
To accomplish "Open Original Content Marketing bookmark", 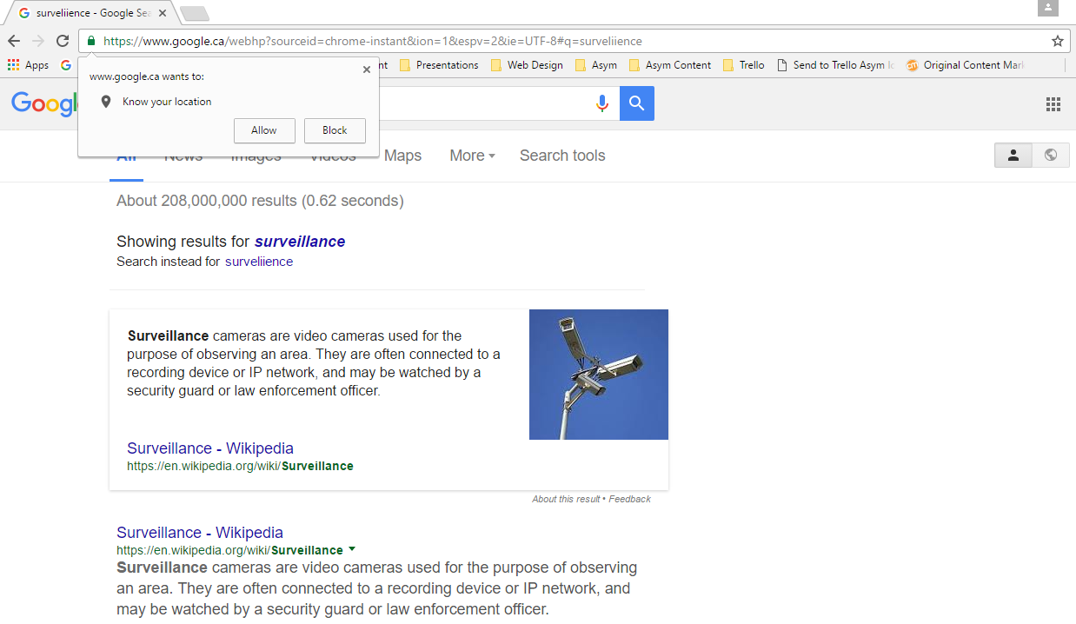I will pos(965,65).
